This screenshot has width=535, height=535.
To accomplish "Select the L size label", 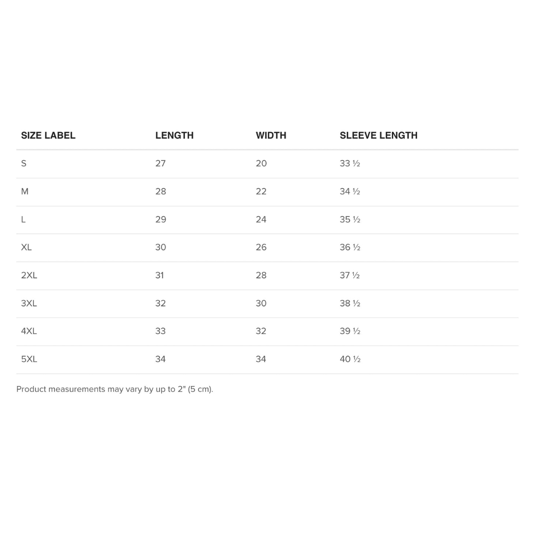I will click(23, 220).
